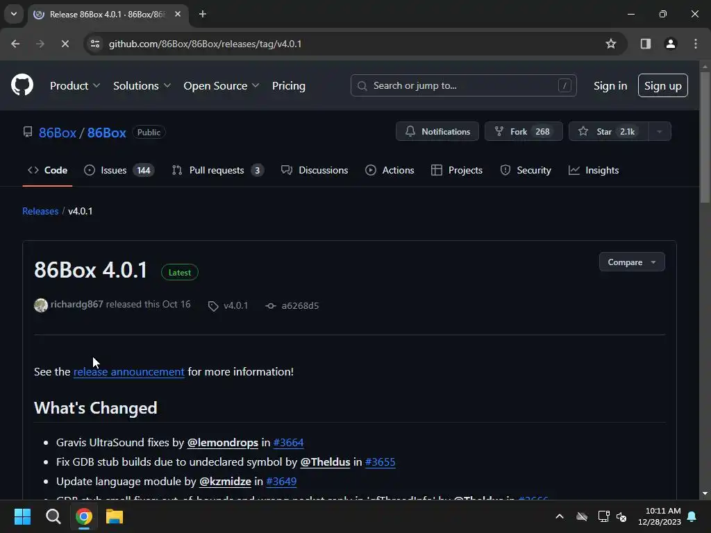Select the Code tab
The image size is (711, 533).
[x=48, y=171]
